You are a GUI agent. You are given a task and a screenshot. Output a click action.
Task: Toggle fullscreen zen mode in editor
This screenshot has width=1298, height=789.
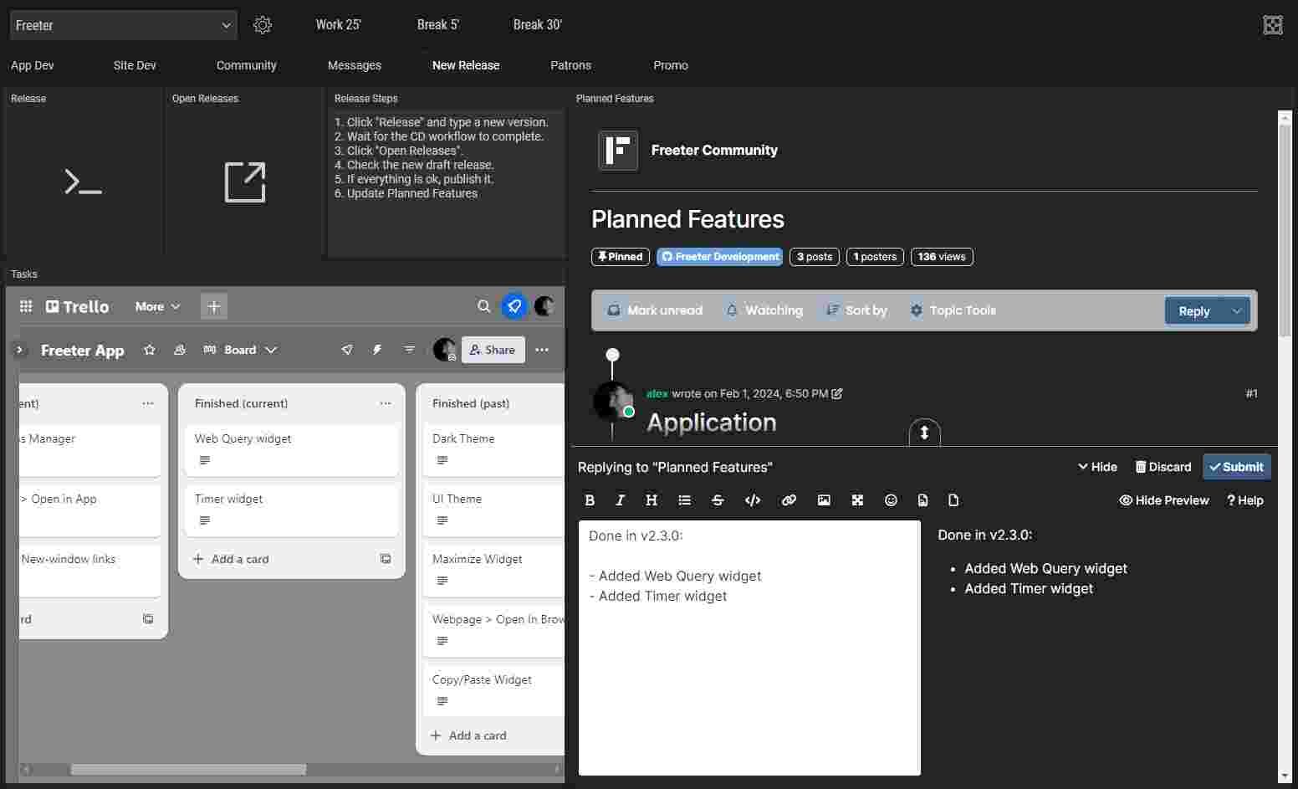[x=857, y=500]
